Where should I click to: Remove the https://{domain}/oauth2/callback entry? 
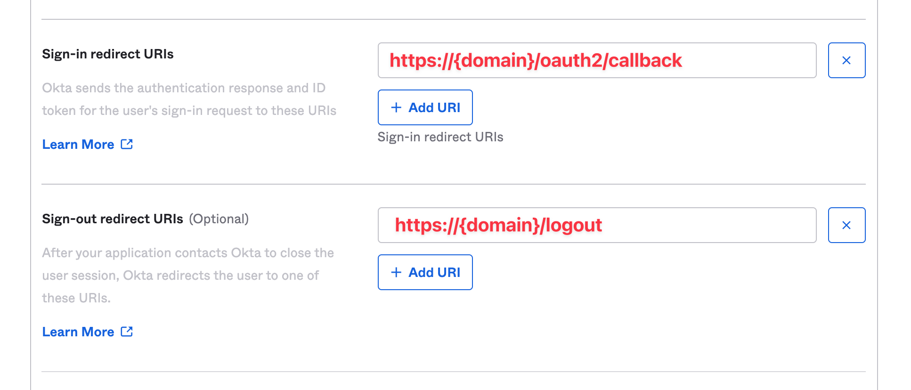846,60
